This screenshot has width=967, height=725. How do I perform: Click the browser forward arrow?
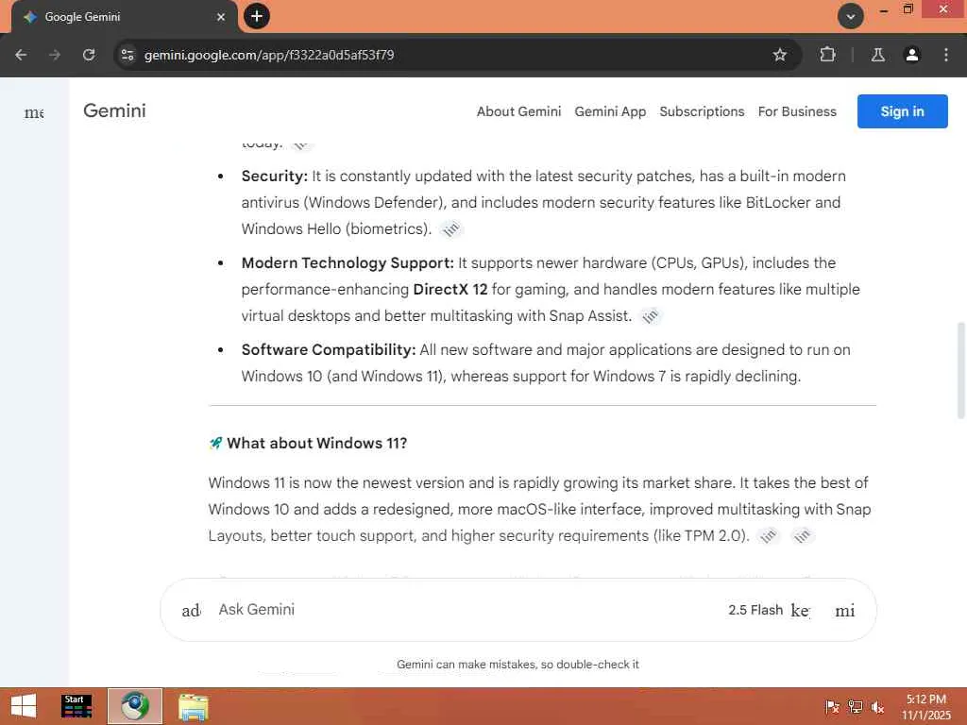coord(55,55)
